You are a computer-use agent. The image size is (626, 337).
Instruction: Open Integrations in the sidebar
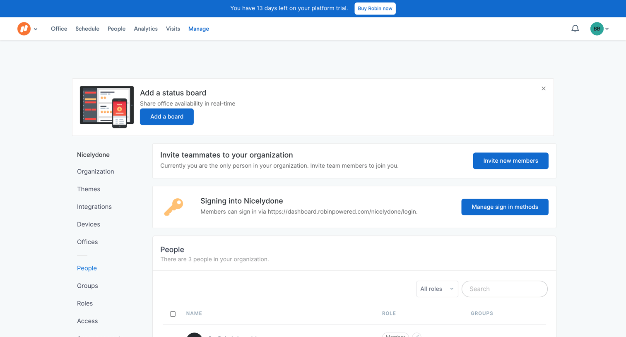[x=94, y=207]
